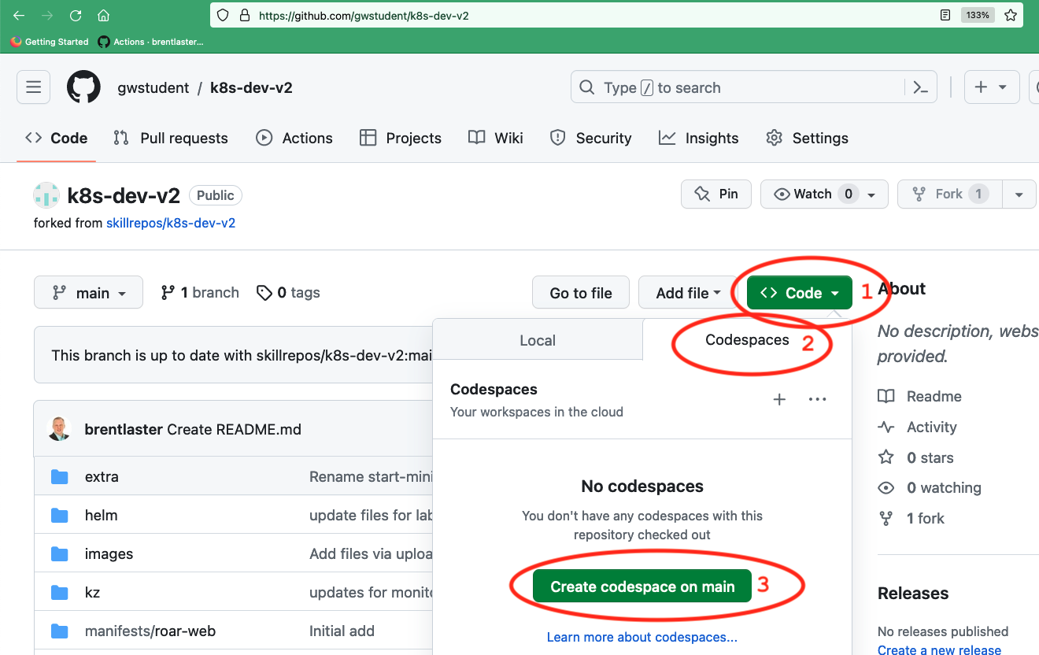
Task: Open the helm folder
Action: tap(102, 516)
